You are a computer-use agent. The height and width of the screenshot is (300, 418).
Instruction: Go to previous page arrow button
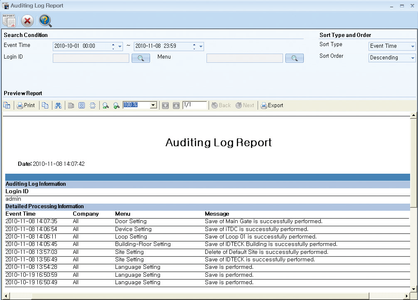[x=165, y=106]
